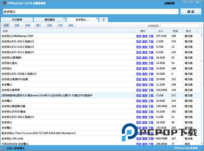The width and height of the screenshot is (204, 151).
Task: Click the 操作 column header
Action: (x=144, y=31)
